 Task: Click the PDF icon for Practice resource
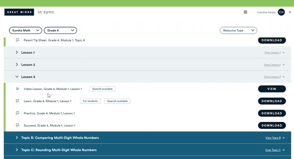17,113
